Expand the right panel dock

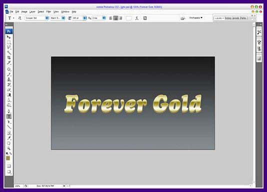pos(260,24)
